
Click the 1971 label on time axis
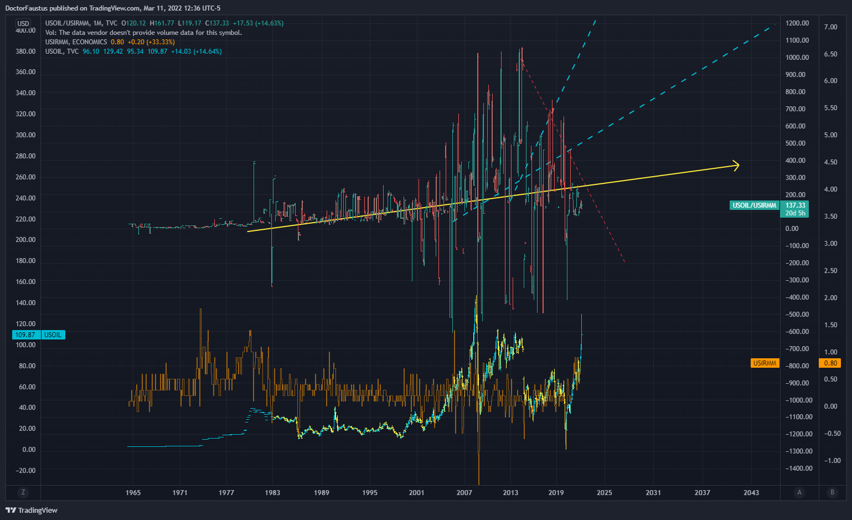click(x=180, y=492)
